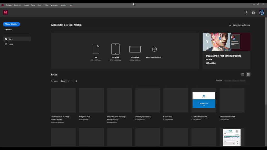Open the Tekst menu
The height and width of the screenshot is (150, 267).
[33, 5]
